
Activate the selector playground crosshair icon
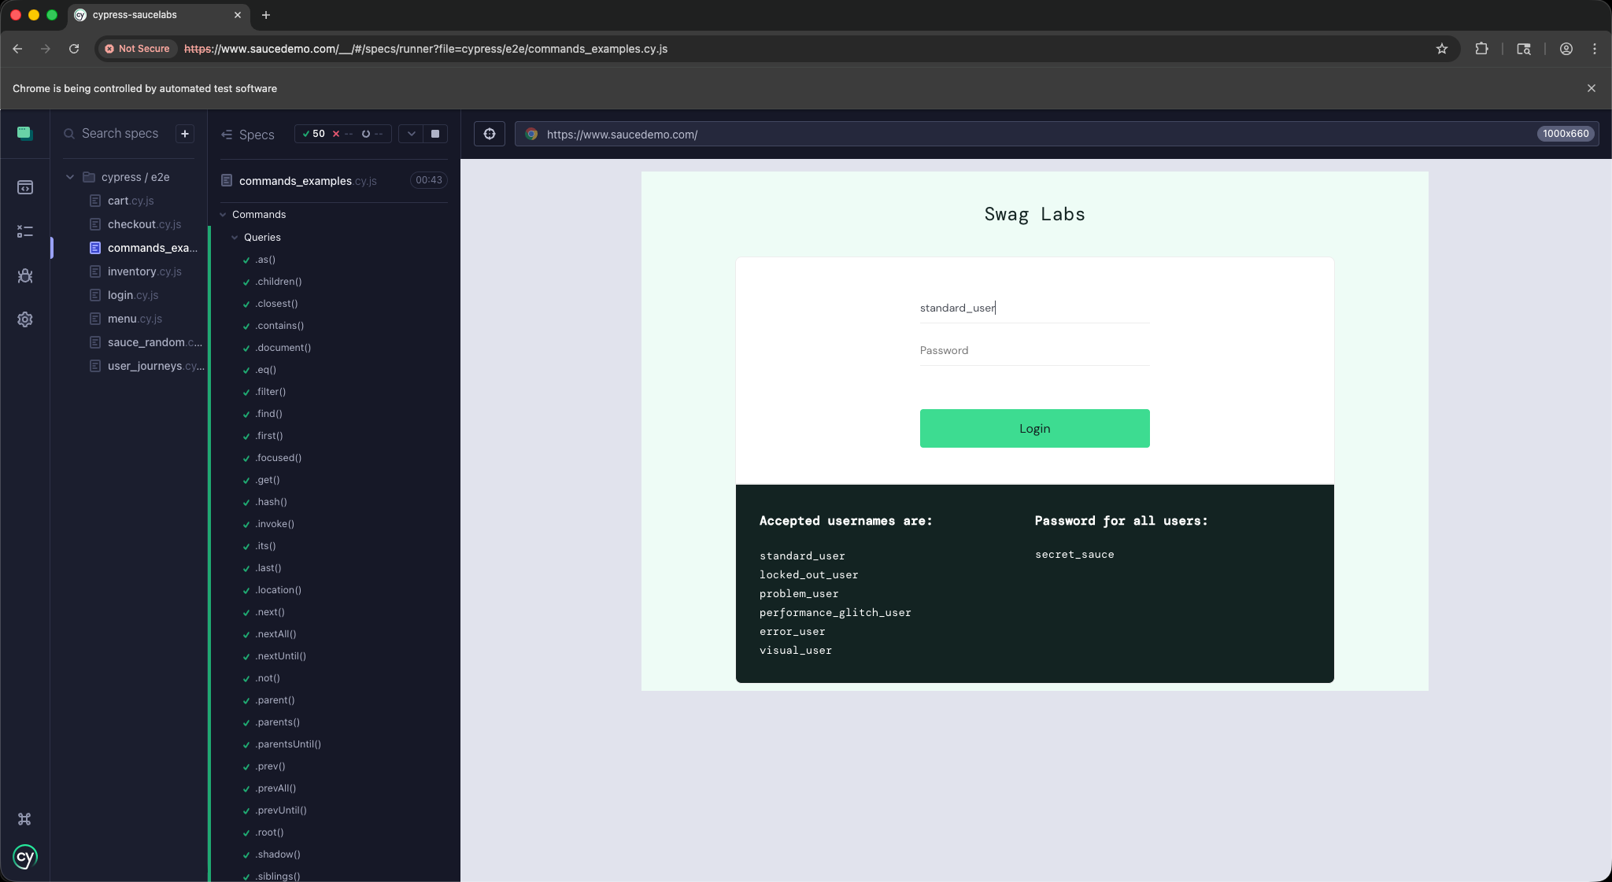[489, 134]
